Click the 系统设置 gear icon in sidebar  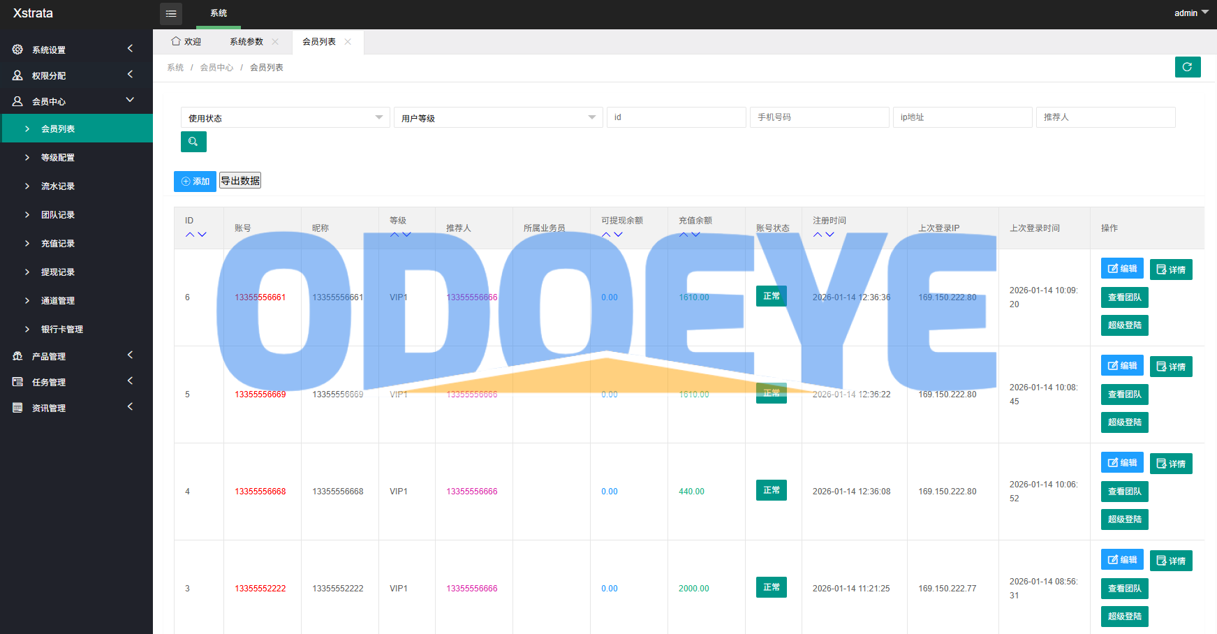coord(17,50)
